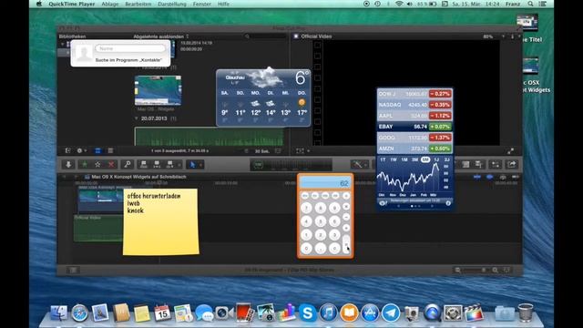Viewport: 583px width, 328px height.
Task: Open Calendar showing 15 in the Dock
Action: point(162,313)
